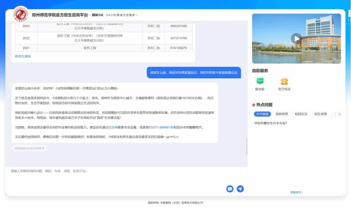Click the green 留言板 message board icon

coord(260,81)
